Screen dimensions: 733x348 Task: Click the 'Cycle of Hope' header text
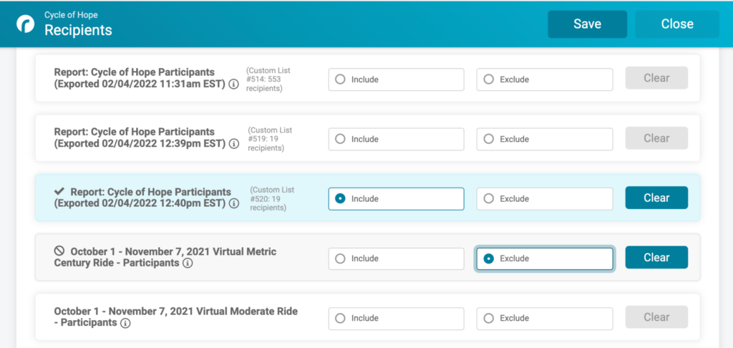(x=71, y=15)
